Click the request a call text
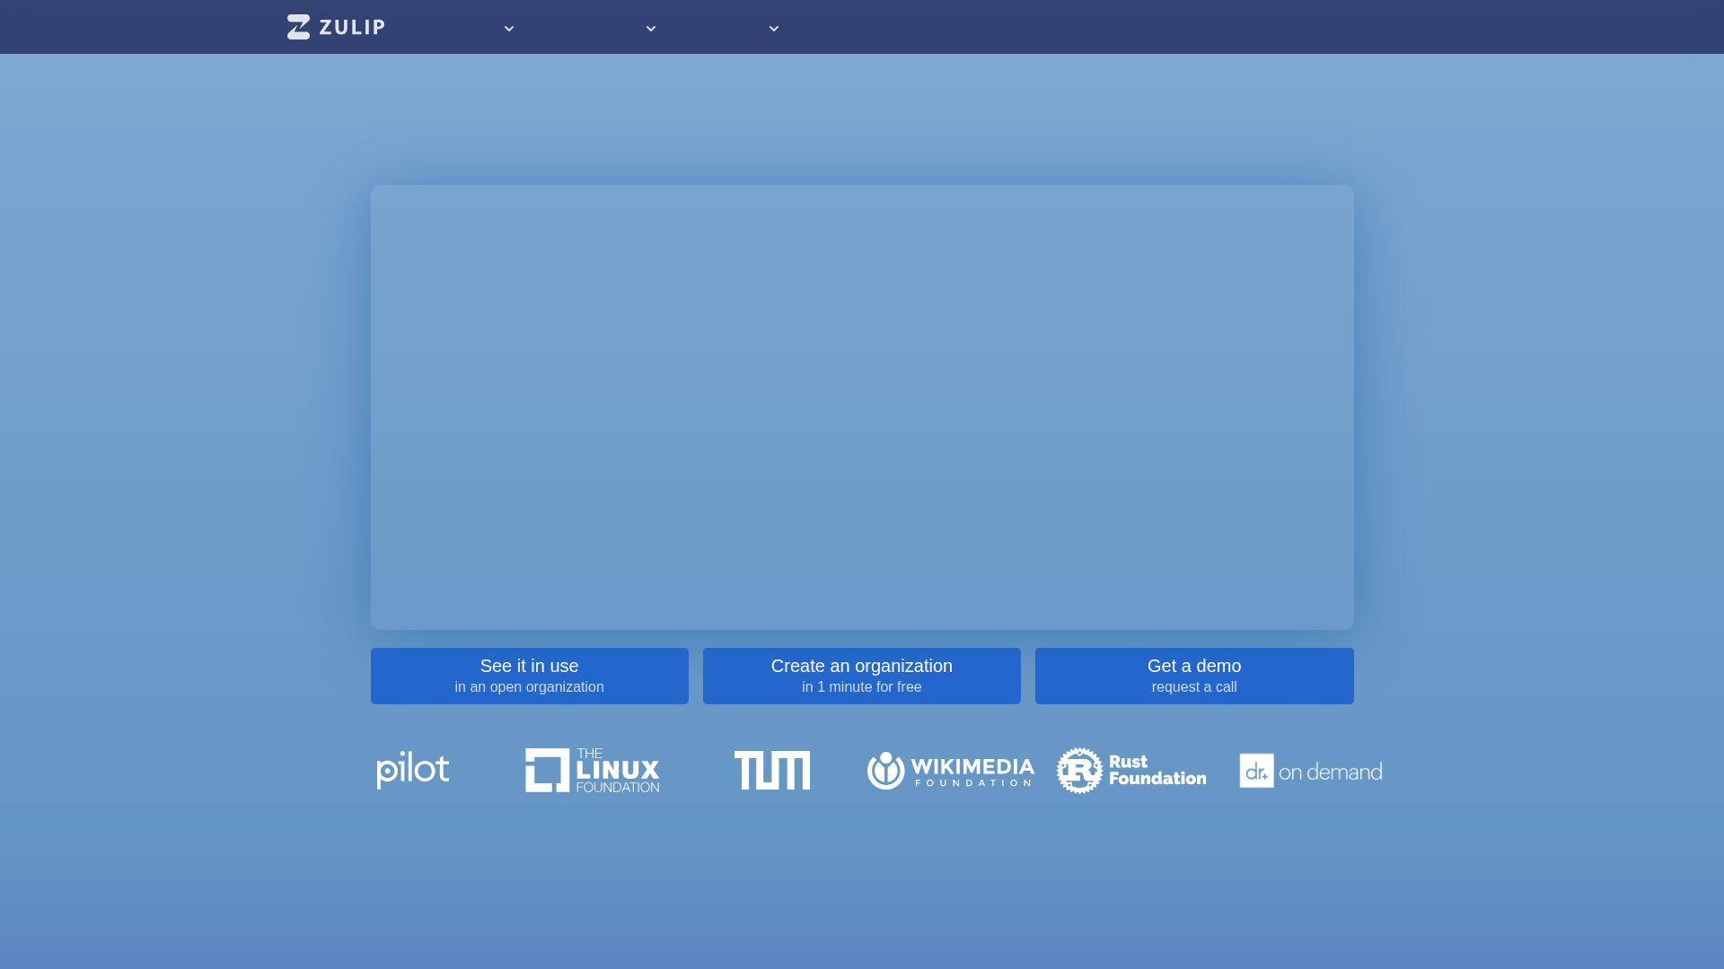 pyautogui.click(x=1194, y=686)
